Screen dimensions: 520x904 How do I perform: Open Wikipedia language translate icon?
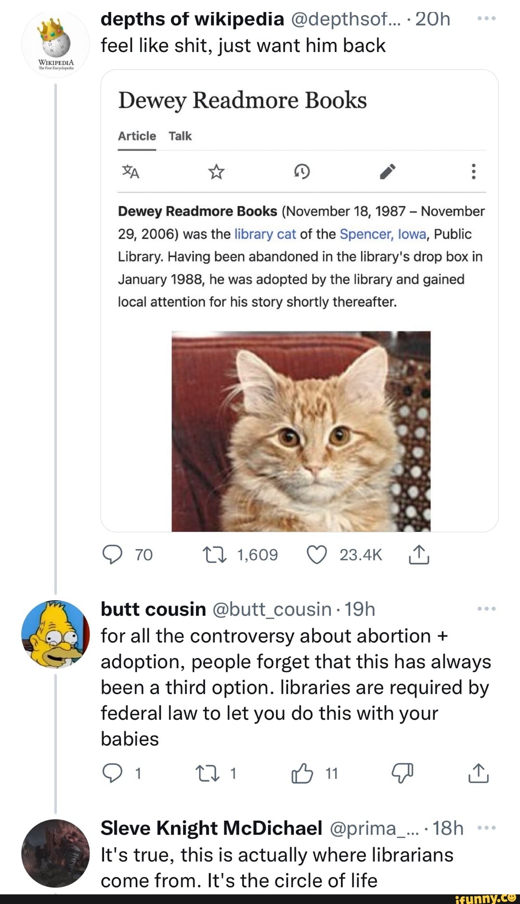[130, 171]
